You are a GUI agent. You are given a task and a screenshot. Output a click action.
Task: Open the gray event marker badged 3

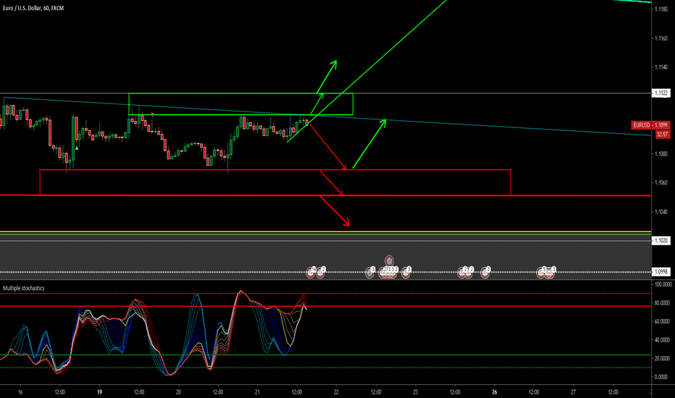pos(370,273)
